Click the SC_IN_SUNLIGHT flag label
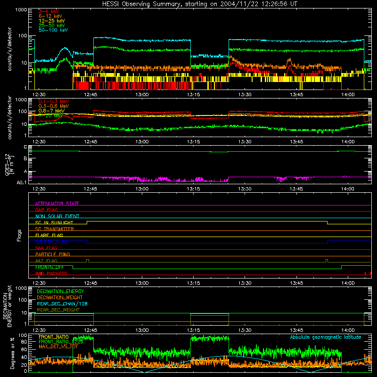The height and width of the screenshot is (377, 377). click(x=54, y=222)
